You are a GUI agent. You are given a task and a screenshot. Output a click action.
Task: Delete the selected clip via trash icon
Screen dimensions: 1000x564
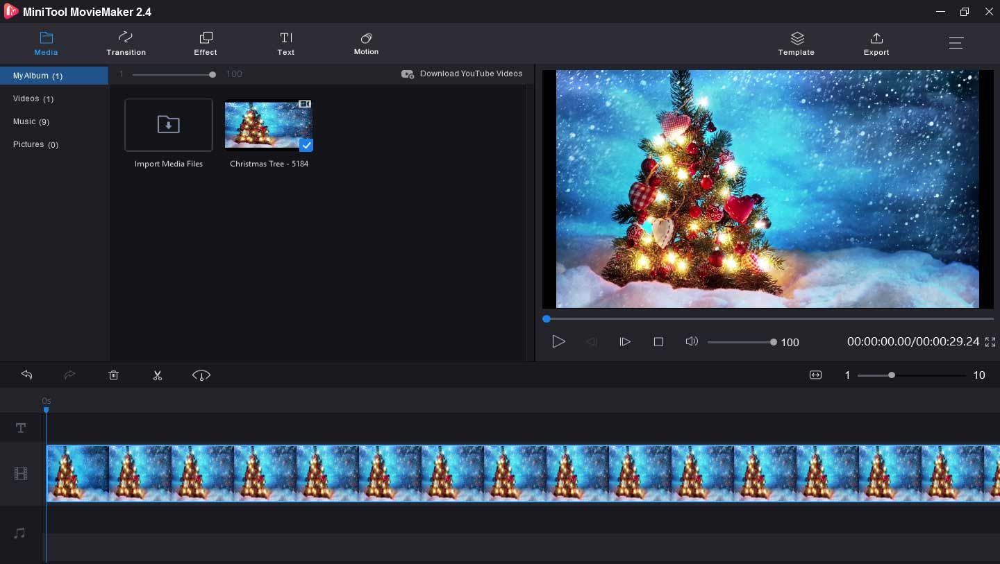pyautogui.click(x=113, y=375)
